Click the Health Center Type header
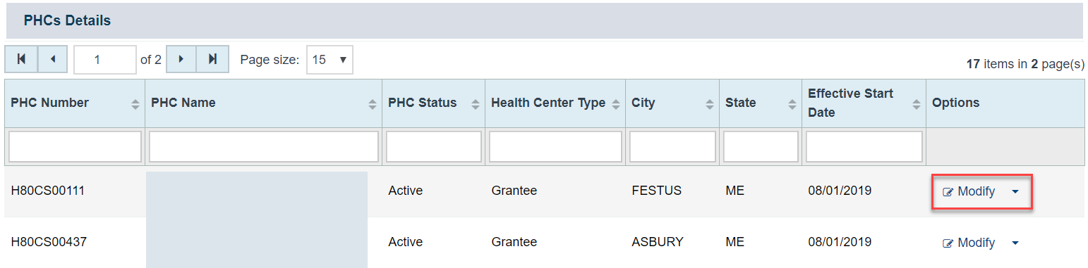Viewport: 1088px width, 268px height. (548, 103)
